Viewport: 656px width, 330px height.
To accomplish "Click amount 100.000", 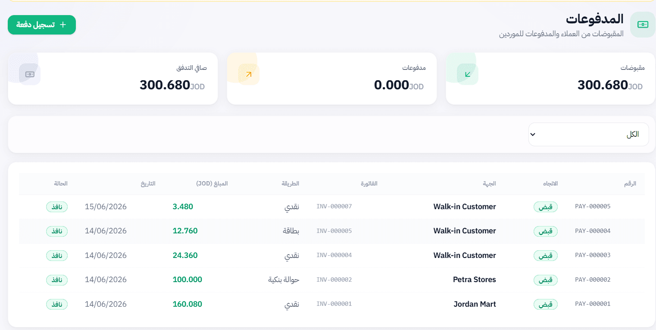I will [x=187, y=280].
